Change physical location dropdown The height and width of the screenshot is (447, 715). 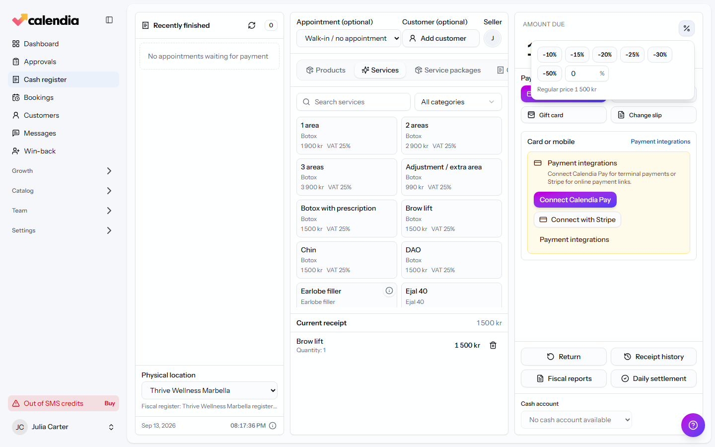210,390
